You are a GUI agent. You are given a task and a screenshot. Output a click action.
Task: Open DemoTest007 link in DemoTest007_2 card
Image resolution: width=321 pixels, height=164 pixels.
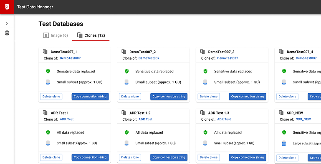click(x=149, y=58)
